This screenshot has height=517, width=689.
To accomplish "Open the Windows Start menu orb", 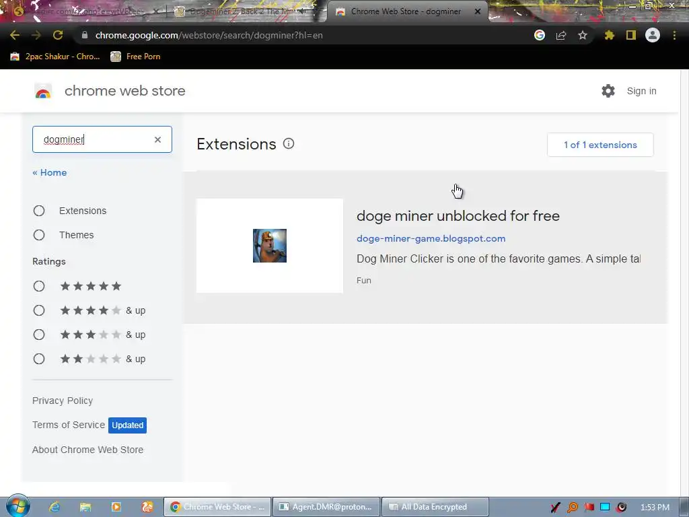I will click(x=18, y=506).
